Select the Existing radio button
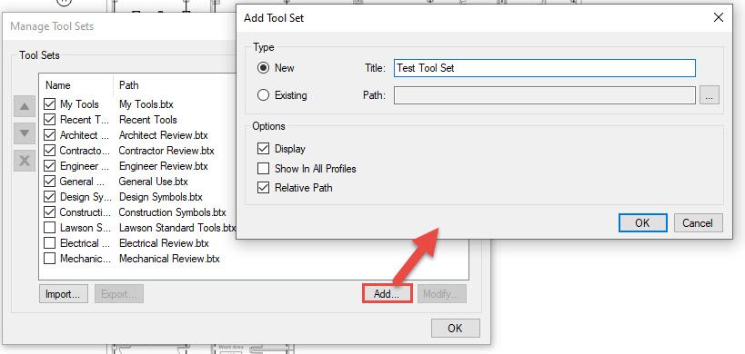 263,95
